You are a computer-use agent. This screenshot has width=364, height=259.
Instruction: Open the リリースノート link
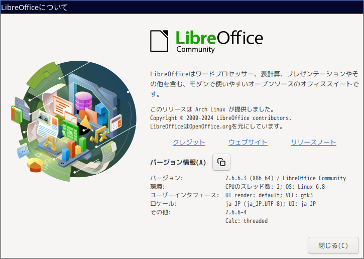313,142
